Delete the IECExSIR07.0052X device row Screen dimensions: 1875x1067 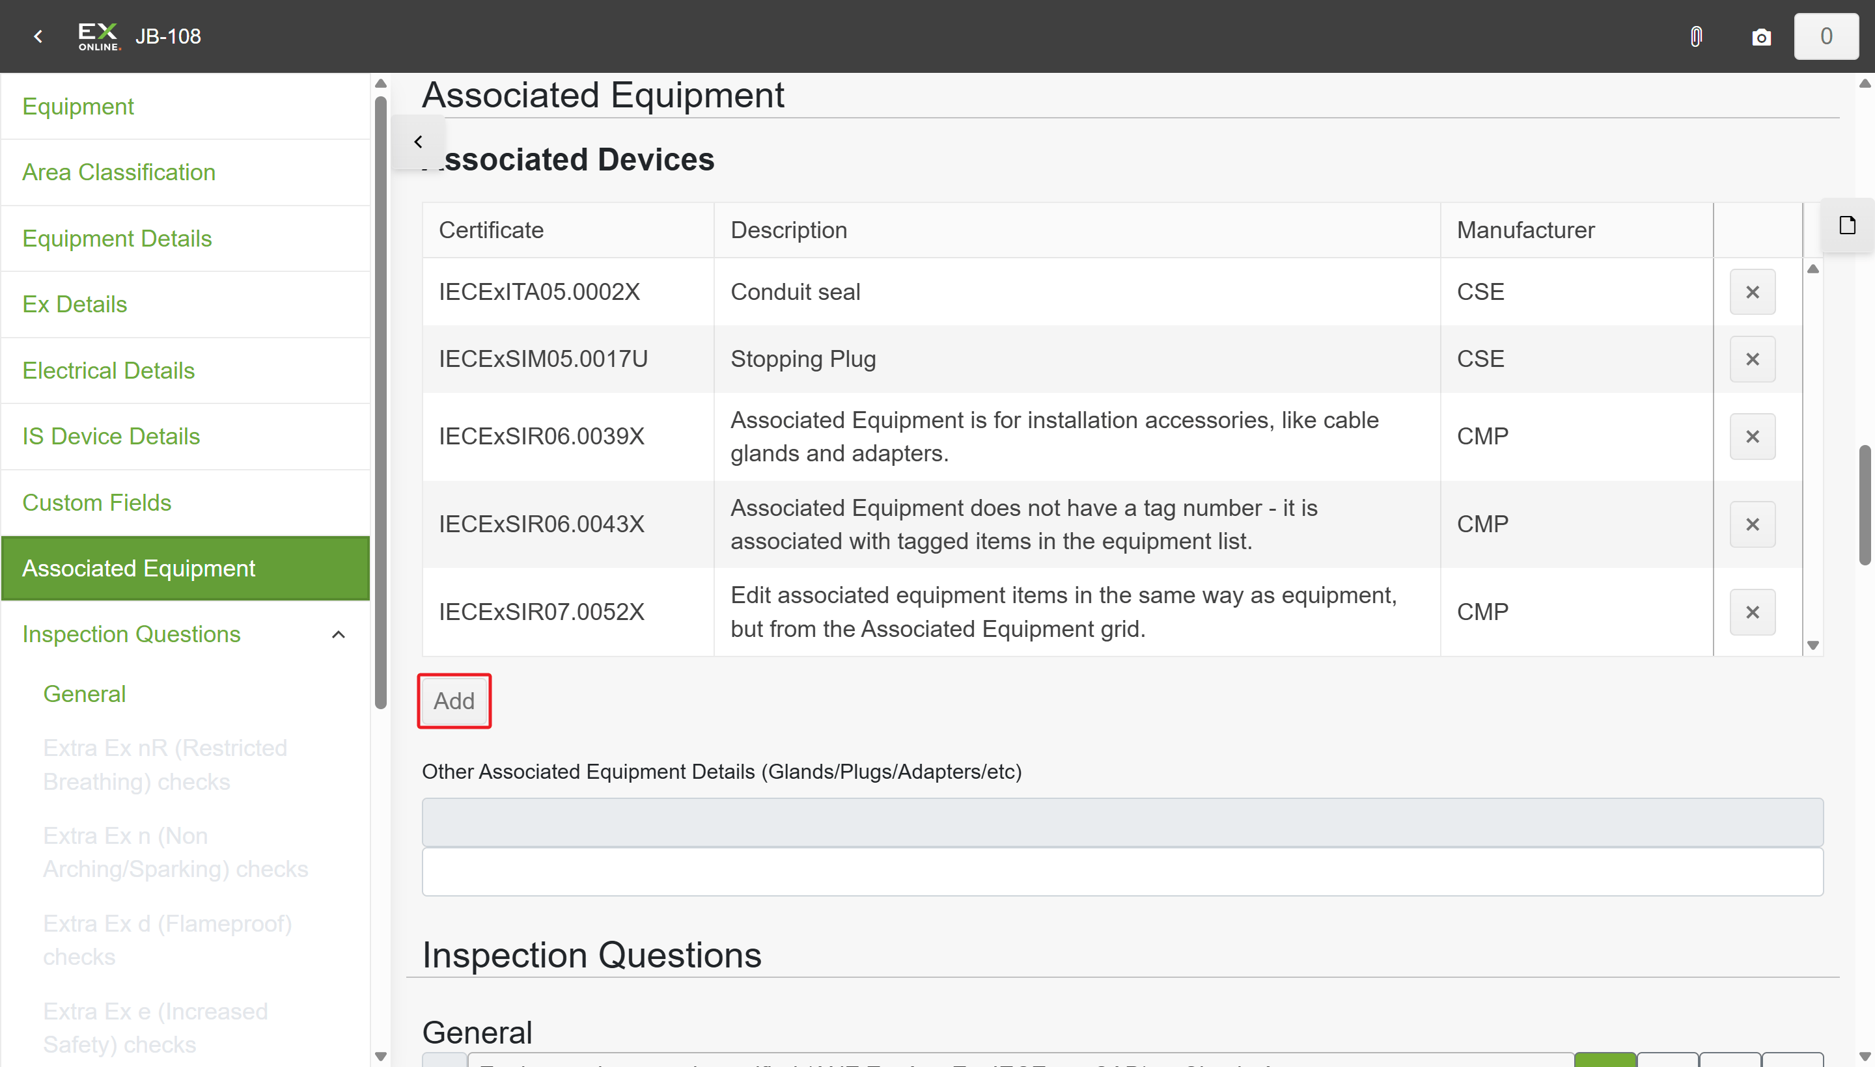(1752, 612)
